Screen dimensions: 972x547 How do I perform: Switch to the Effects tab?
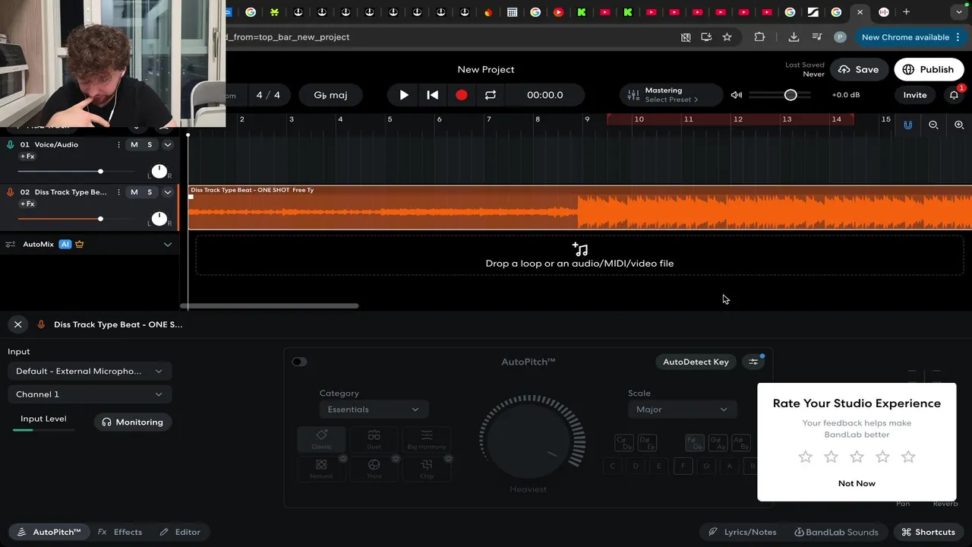(x=120, y=532)
